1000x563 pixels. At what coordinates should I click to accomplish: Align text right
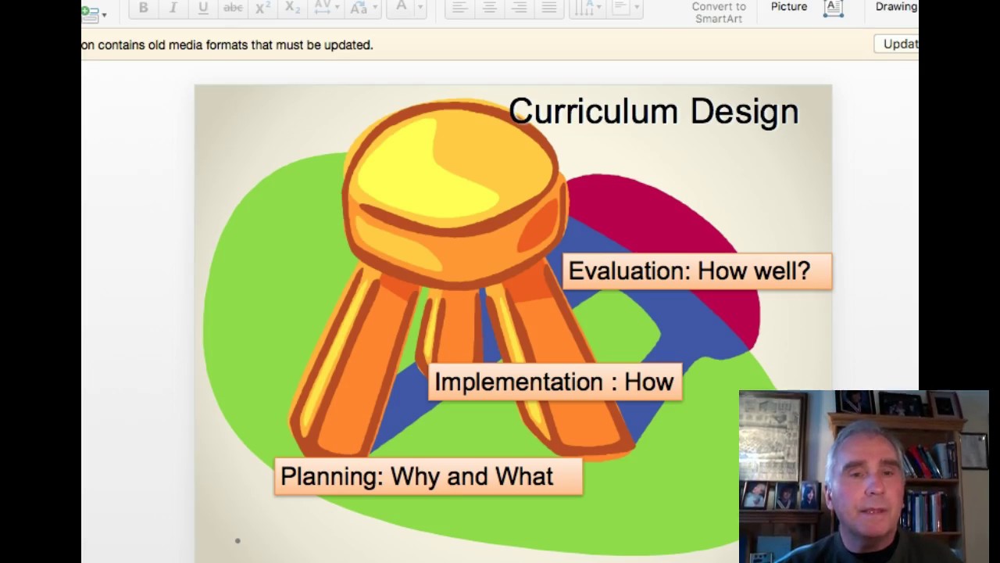[x=519, y=8]
